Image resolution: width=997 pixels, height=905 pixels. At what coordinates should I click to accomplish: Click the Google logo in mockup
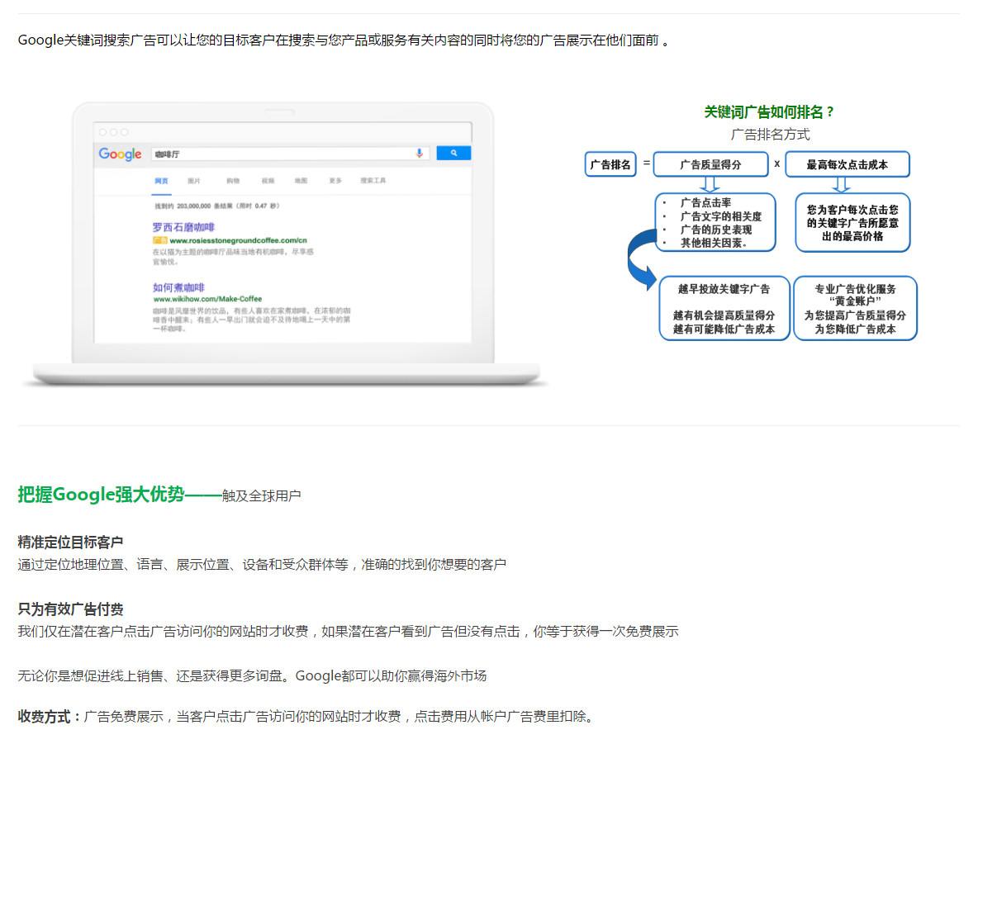click(121, 154)
